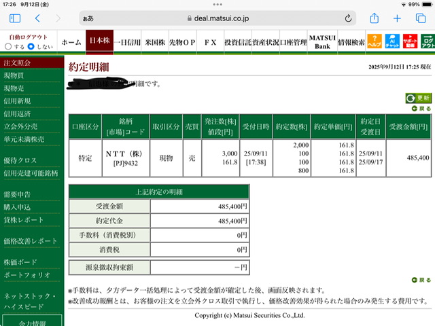
Task: Open a new tab with the plus icon
Action: (397, 18)
